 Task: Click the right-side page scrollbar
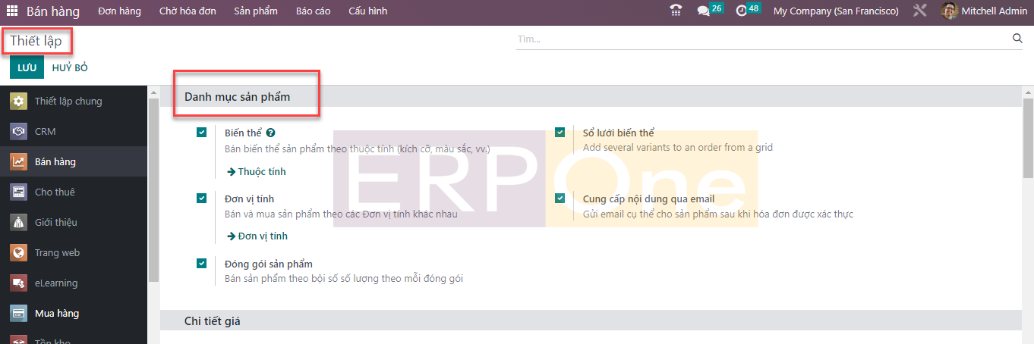(x=1028, y=138)
